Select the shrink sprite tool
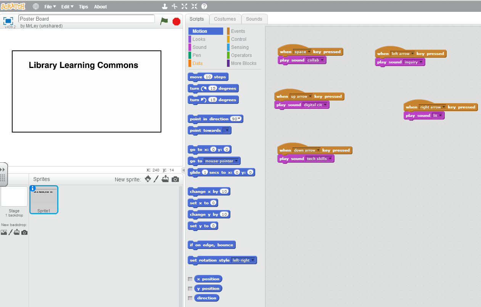The width and height of the screenshot is (481, 307). (195, 6)
